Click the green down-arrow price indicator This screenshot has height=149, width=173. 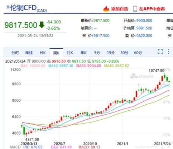pos(42,25)
